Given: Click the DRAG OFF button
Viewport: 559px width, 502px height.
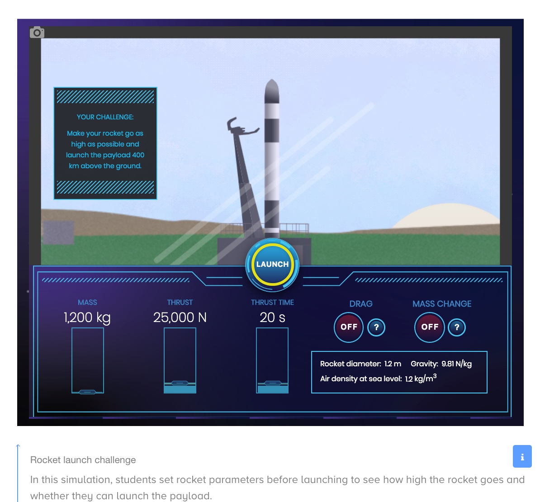Looking at the screenshot, I should [x=348, y=327].
